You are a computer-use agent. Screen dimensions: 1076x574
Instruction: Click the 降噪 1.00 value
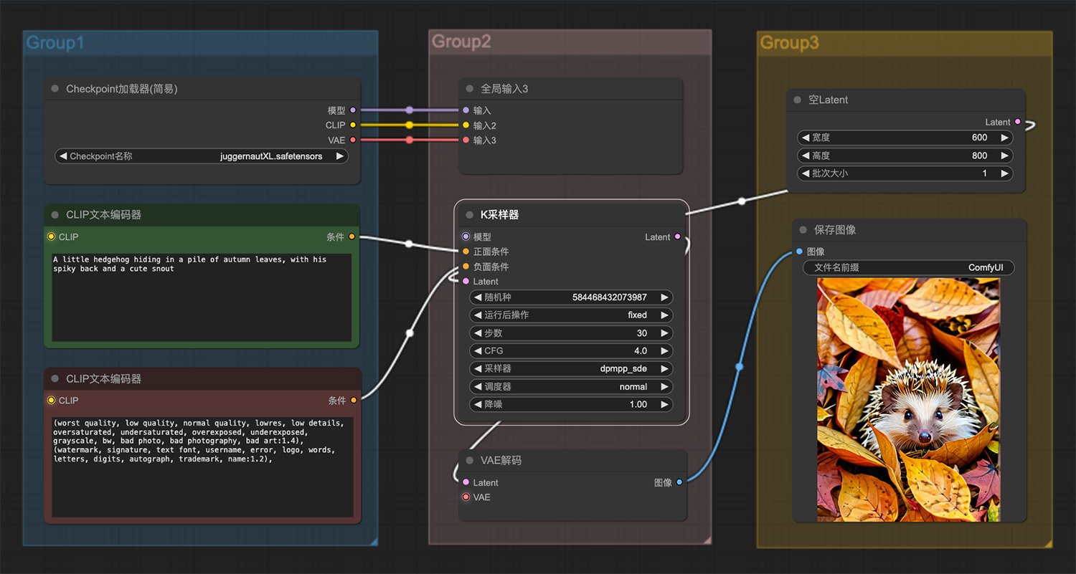pyautogui.click(x=638, y=405)
